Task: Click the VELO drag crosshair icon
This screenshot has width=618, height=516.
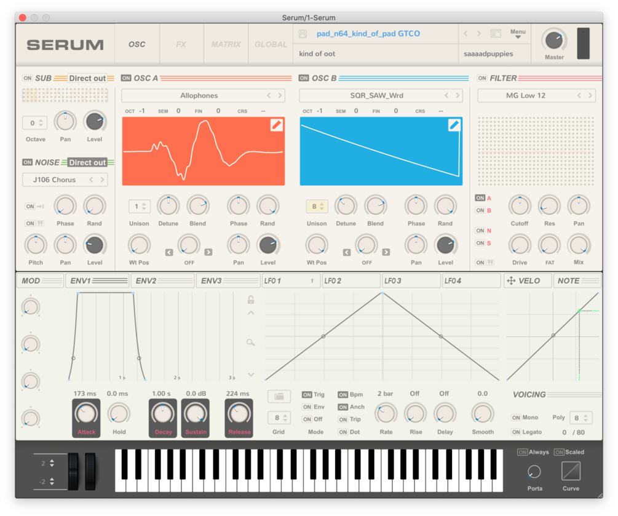Action: coord(511,280)
